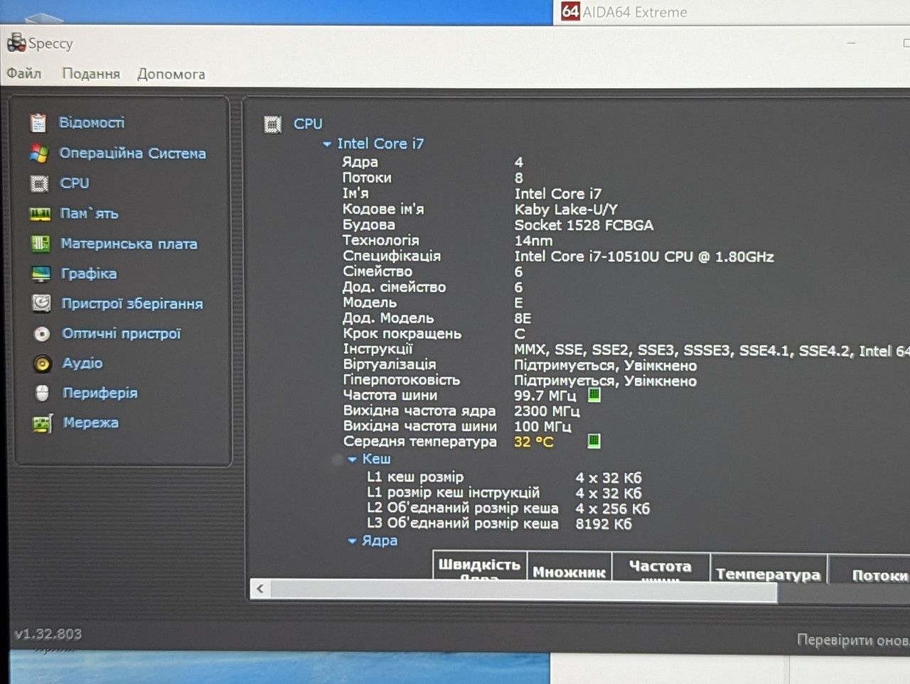This screenshot has height=684, width=910.
Task: Click the Інструкції row label
Action: pos(378,349)
